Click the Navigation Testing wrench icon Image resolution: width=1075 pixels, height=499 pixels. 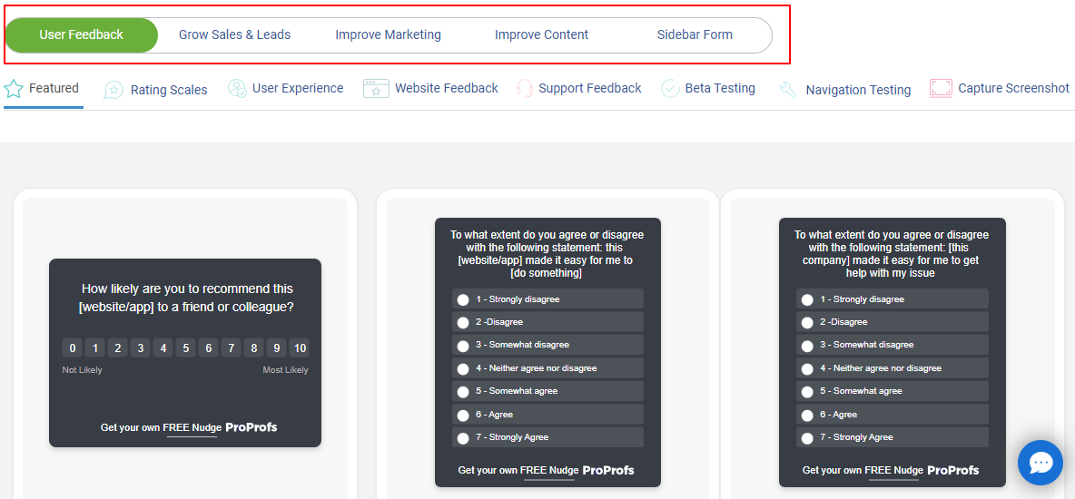click(788, 90)
